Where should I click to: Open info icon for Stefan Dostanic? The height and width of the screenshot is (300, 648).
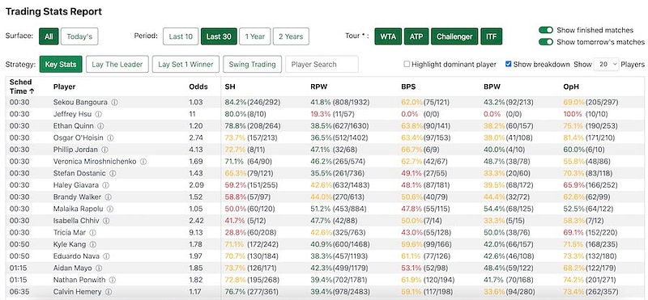(113, 173)
